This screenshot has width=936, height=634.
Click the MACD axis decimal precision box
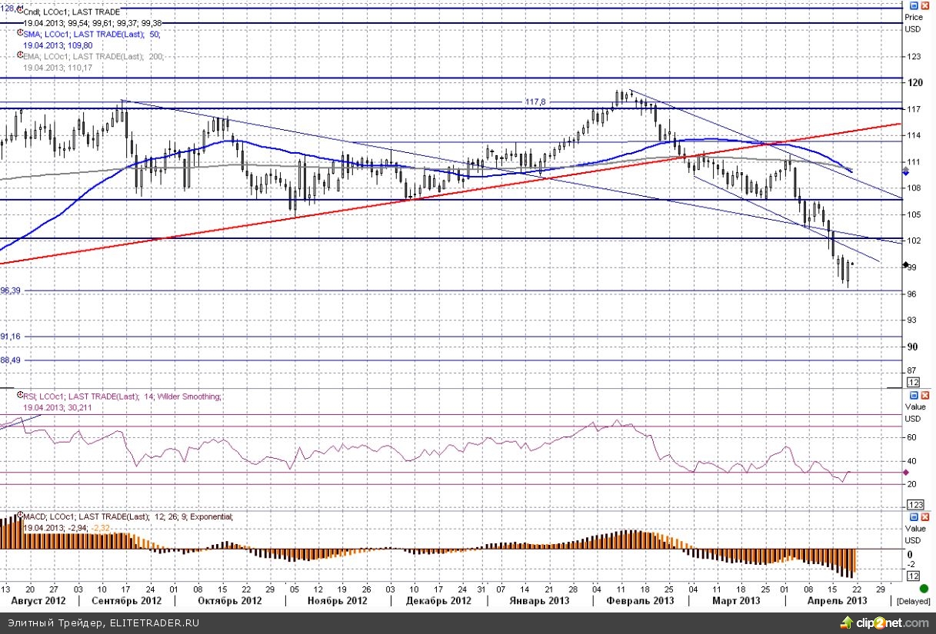[x=914, y=576]
